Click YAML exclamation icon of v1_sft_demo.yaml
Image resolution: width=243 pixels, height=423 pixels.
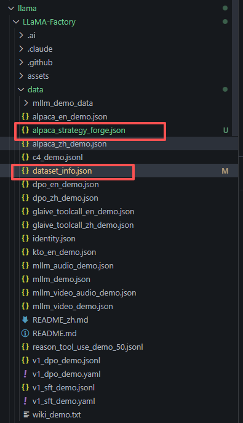click(25, 401)
